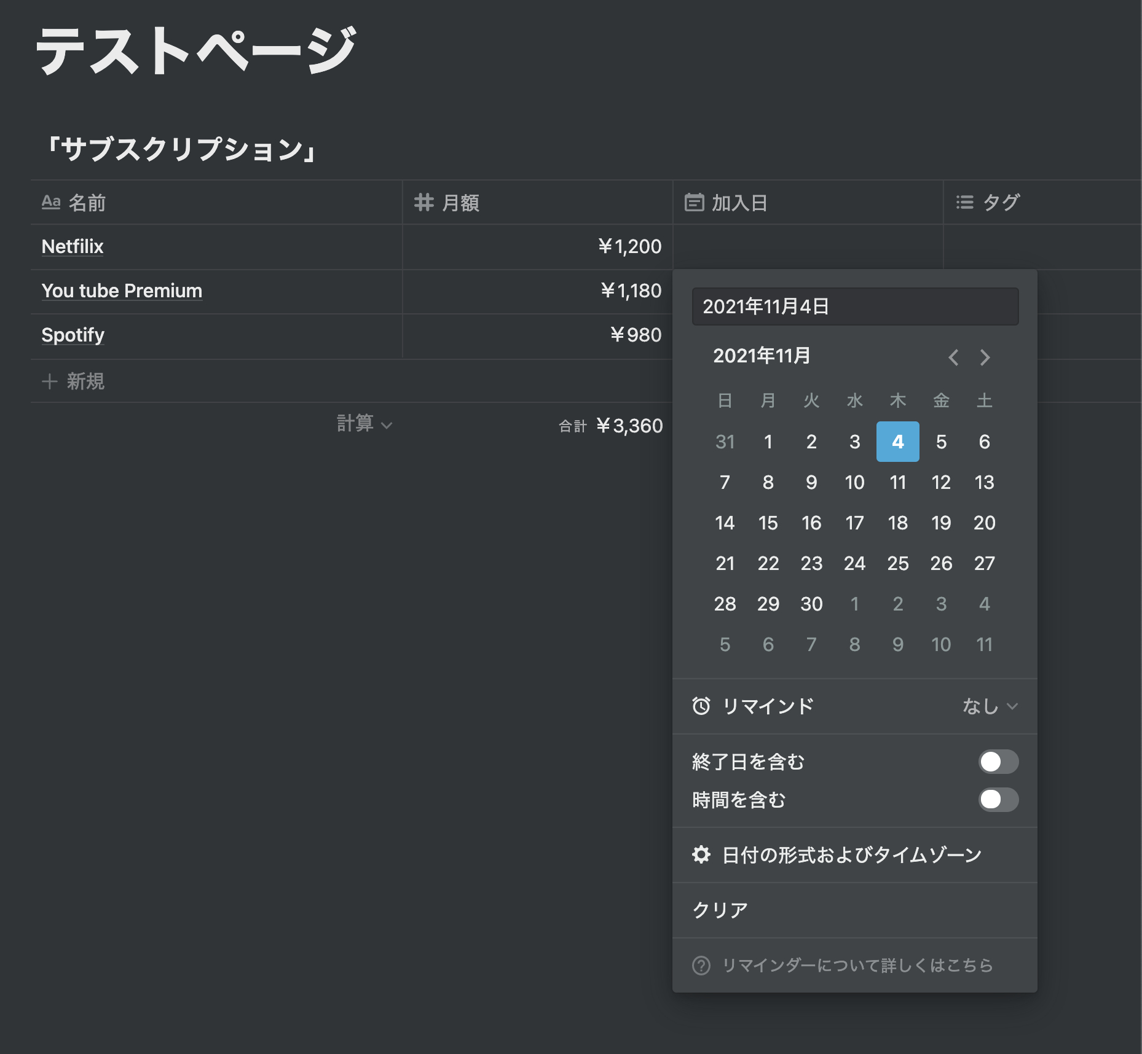1142x1054 pixels.
Task: Enable the 終了日を含む toggle
Action: [998, 762]
